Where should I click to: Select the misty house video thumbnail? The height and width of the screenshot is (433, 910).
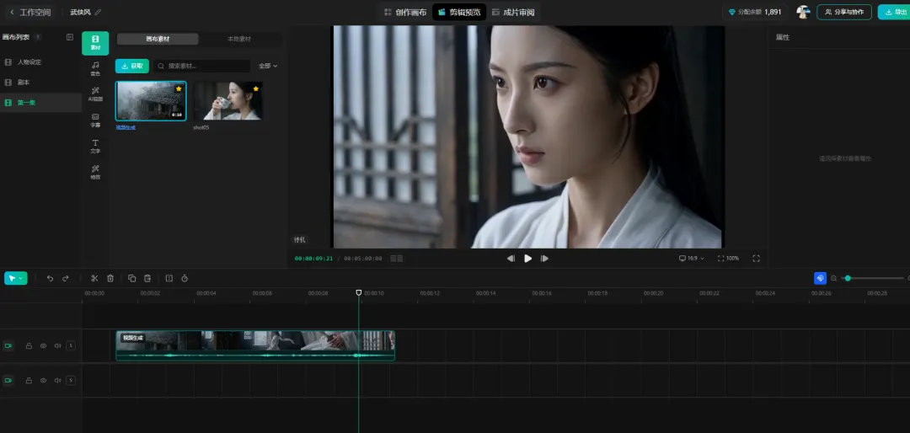click(151, 101)
